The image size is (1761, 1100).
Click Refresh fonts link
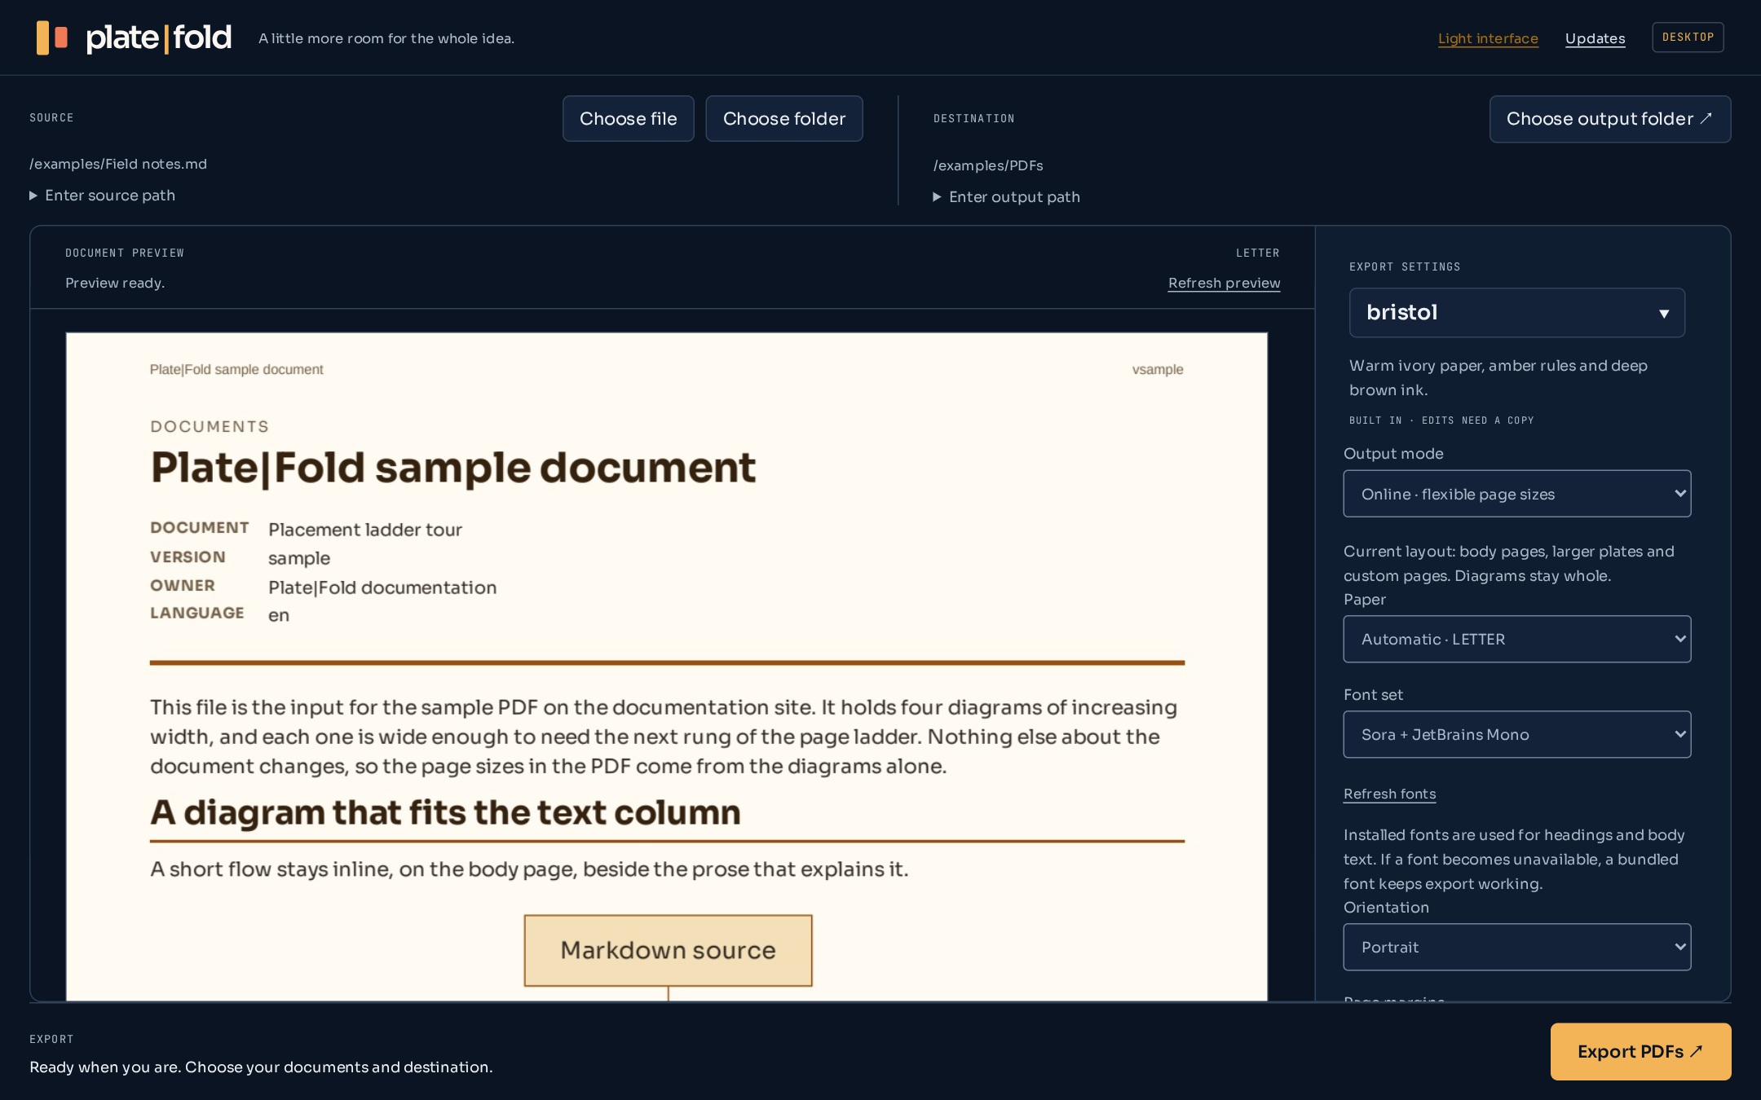[1389, 794]
